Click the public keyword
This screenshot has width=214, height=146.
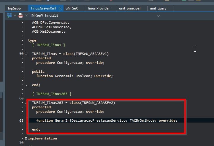pos(38,72)
